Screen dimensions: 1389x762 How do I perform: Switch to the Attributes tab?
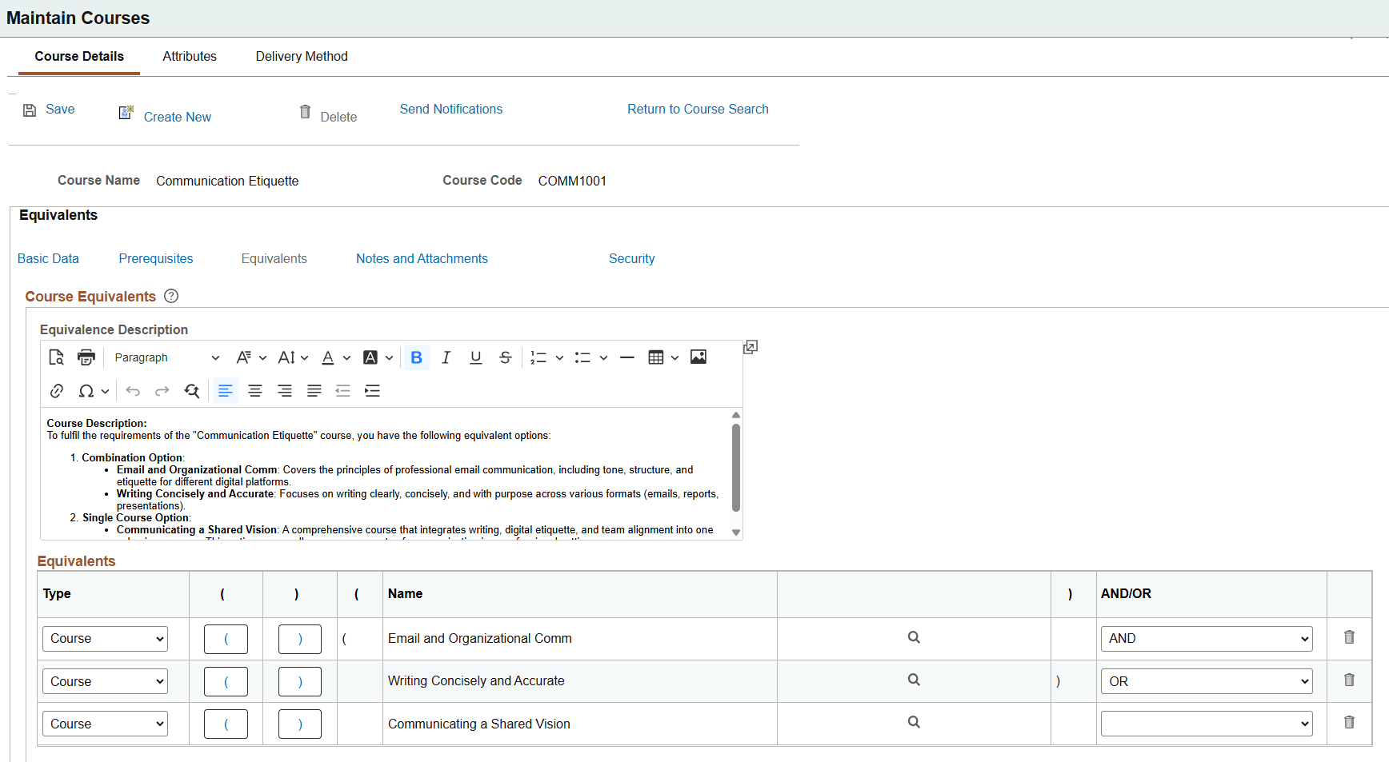coord(190,56)
